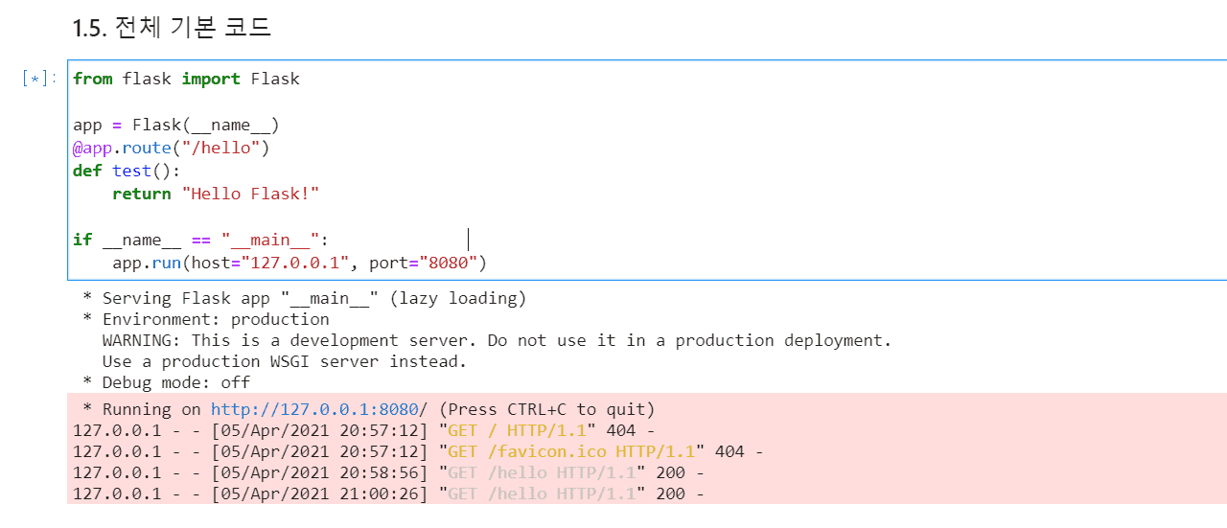Place cursor on def test(): line
Image resolution: width=1227 pixels, height=528 pixels.
tap(112, 171)
